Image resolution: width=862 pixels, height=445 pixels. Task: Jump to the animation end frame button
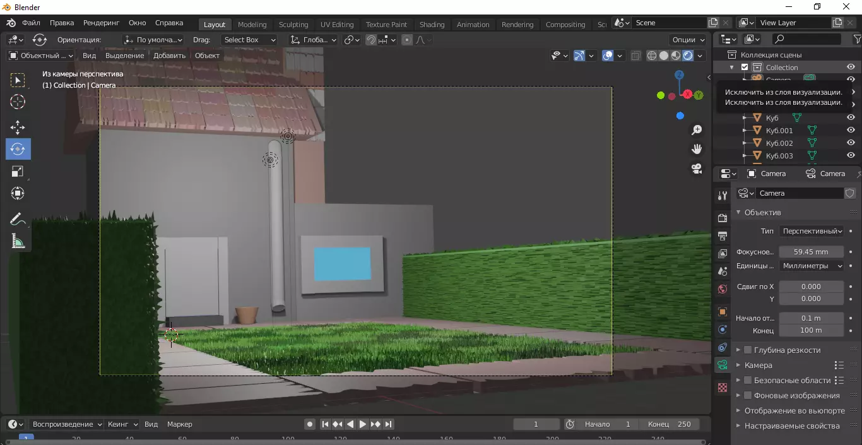pos(388,424)
